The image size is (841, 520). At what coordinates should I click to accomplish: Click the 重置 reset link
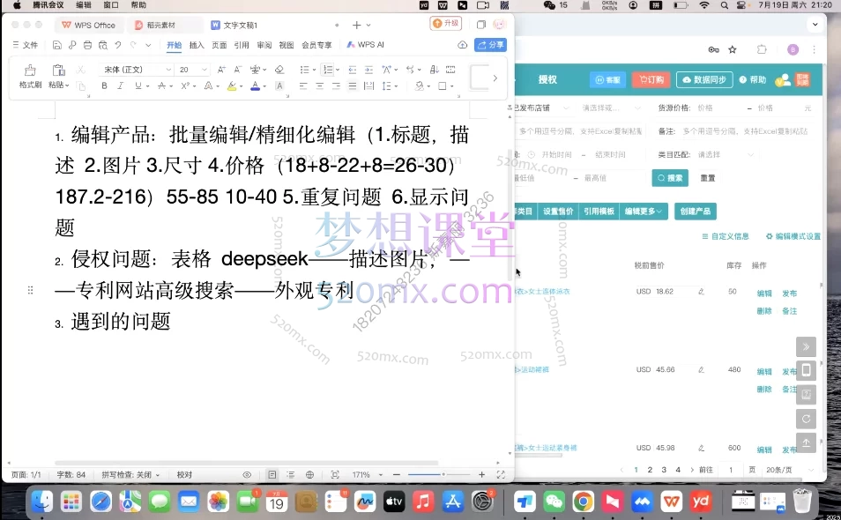[x=707, y=177]
